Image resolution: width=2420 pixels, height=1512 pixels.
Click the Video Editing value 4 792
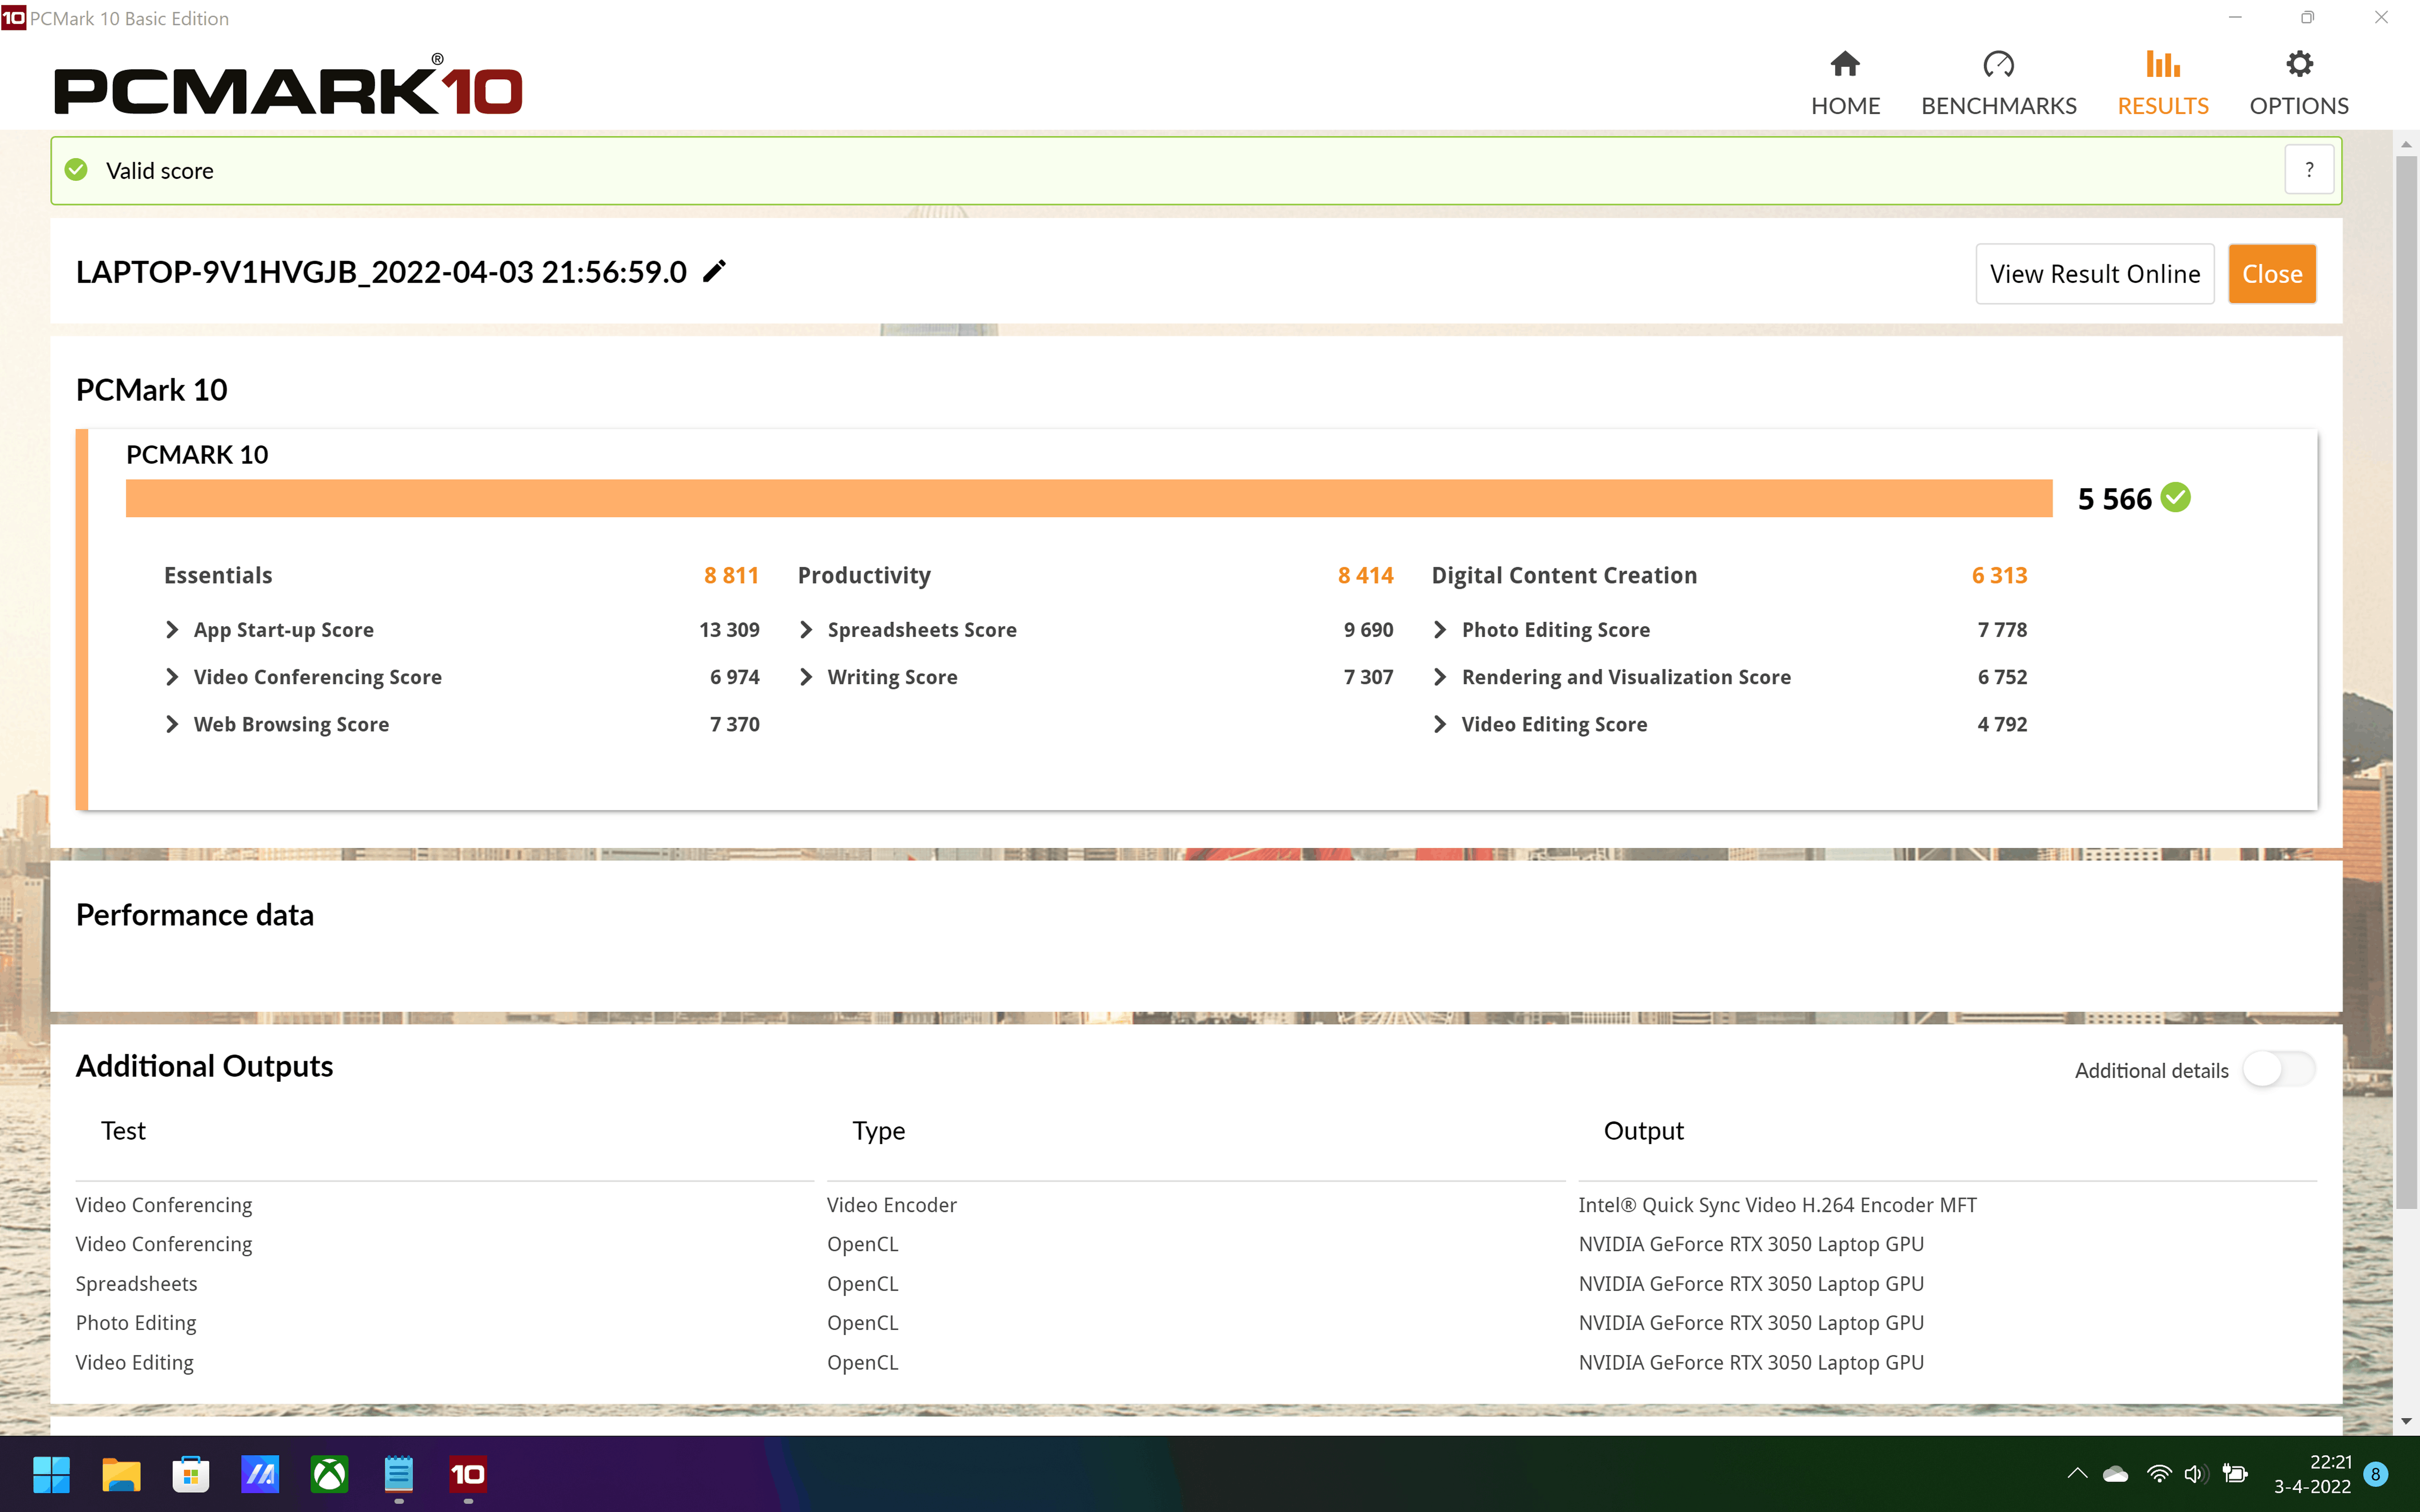point(2002,724)
